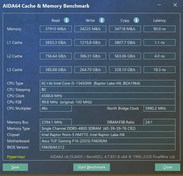Click the L3 Cache row label
This screenshot has width=183, height=176.
coord(15,70)
